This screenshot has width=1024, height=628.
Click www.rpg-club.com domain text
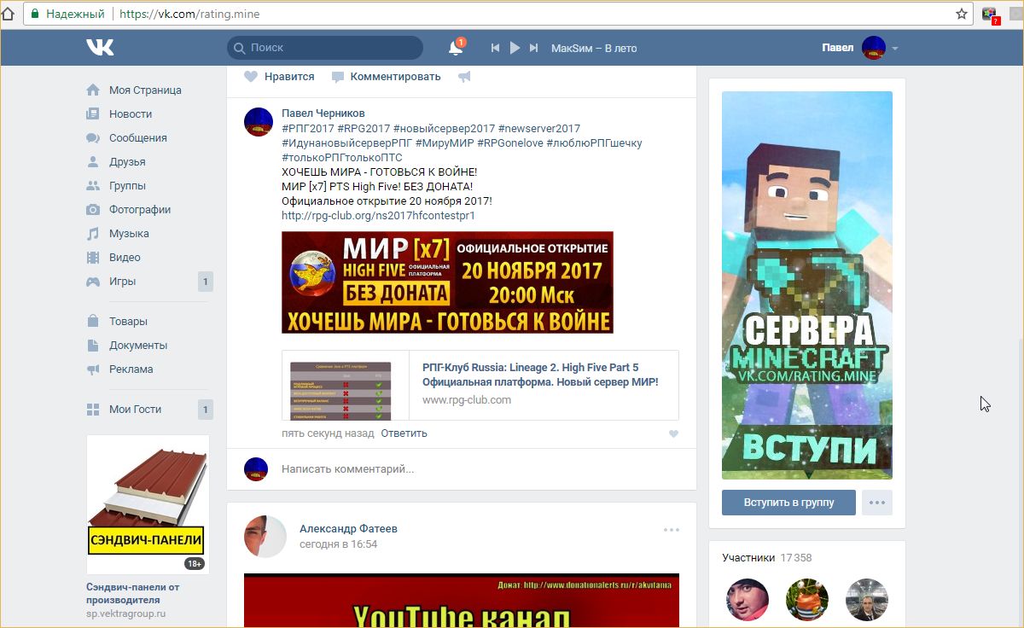coord(467,399)
